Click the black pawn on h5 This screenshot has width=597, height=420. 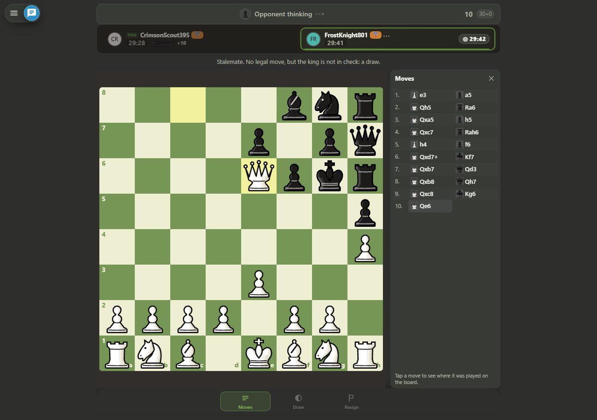365,211
